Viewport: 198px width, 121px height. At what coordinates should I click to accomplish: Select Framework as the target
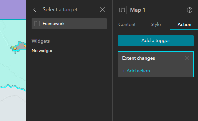(x=69, y=24)
